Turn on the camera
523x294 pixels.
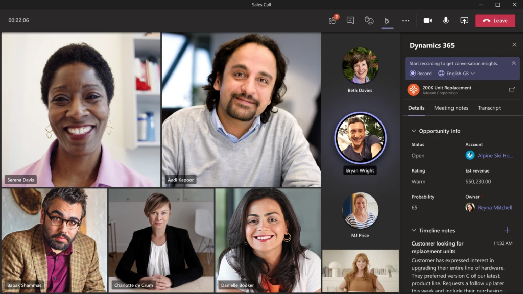428,20
